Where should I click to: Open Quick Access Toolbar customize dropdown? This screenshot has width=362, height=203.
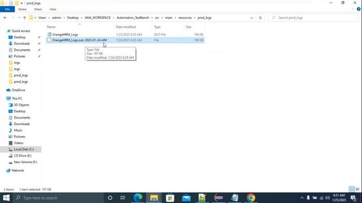click(21, 3)
